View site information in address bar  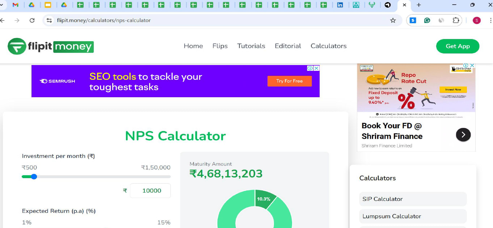[x=49, y=20]
